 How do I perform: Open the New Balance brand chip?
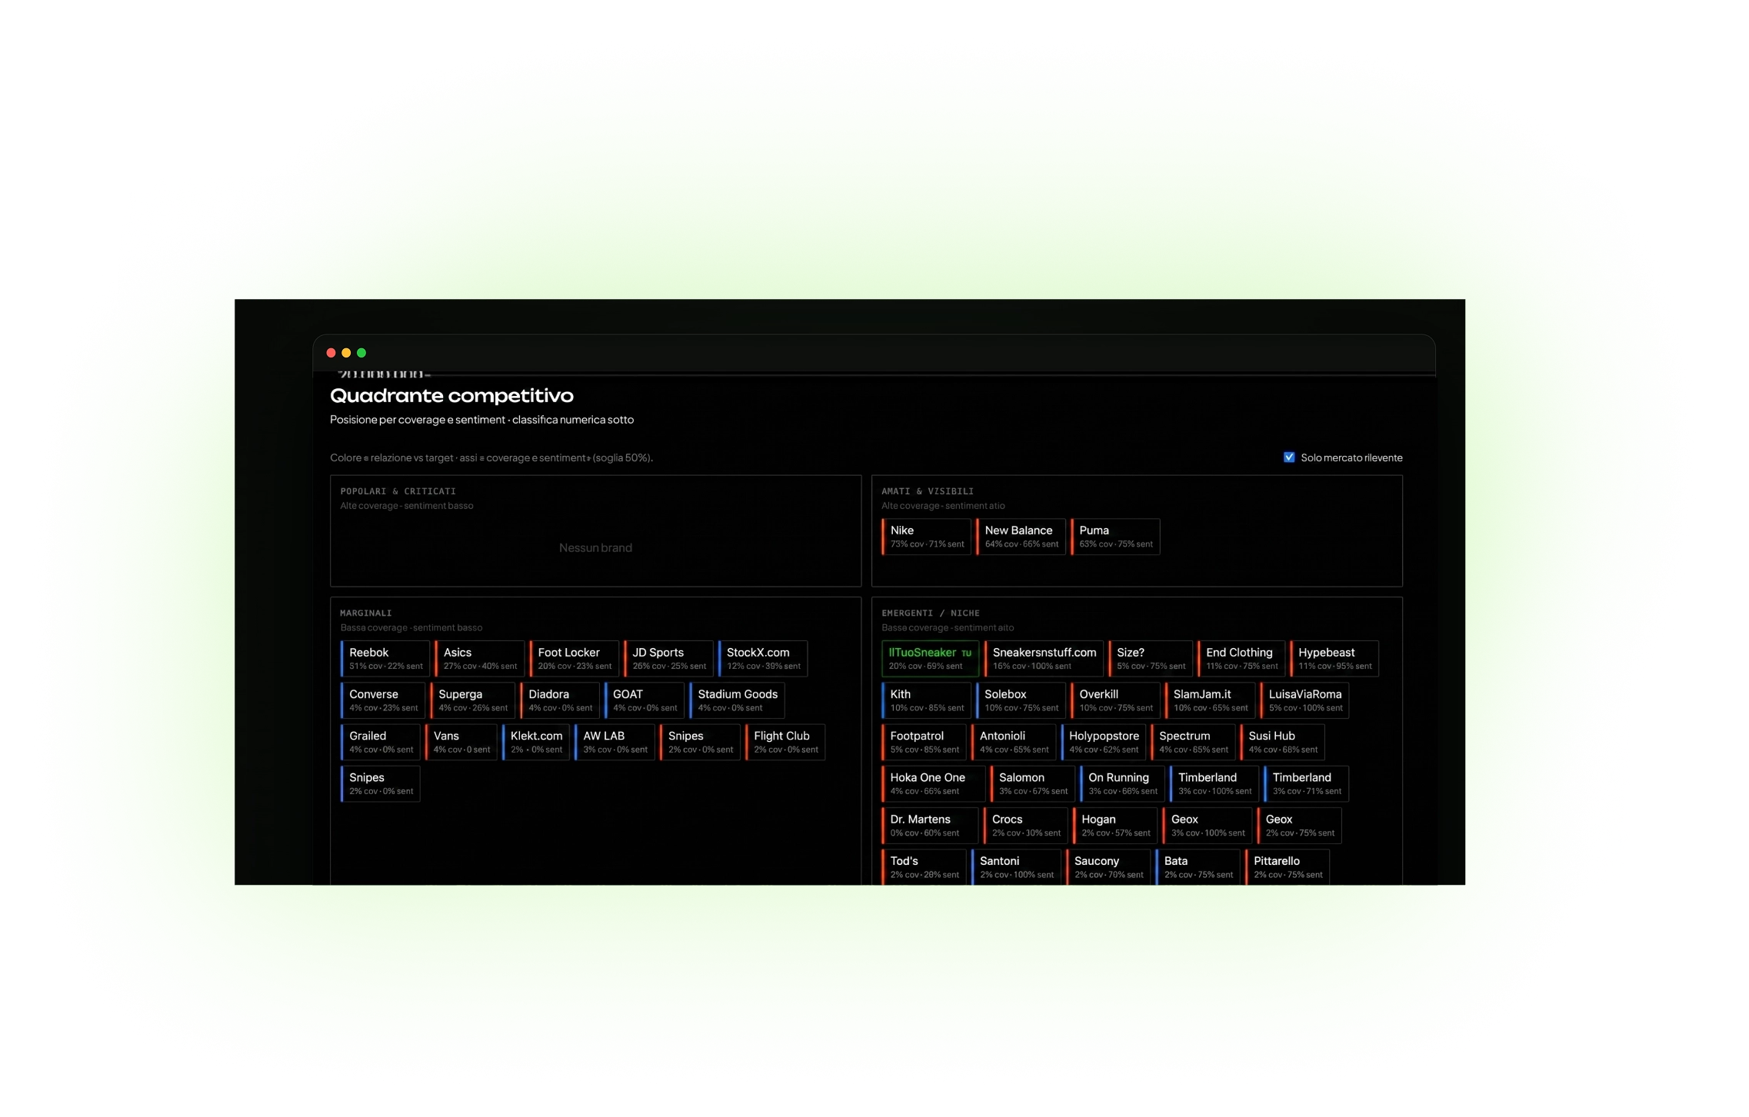[x=1021, y=537]
